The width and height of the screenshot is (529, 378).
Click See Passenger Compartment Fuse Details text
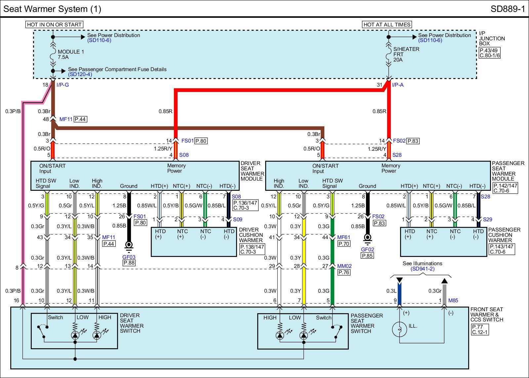tap(117, 69)
